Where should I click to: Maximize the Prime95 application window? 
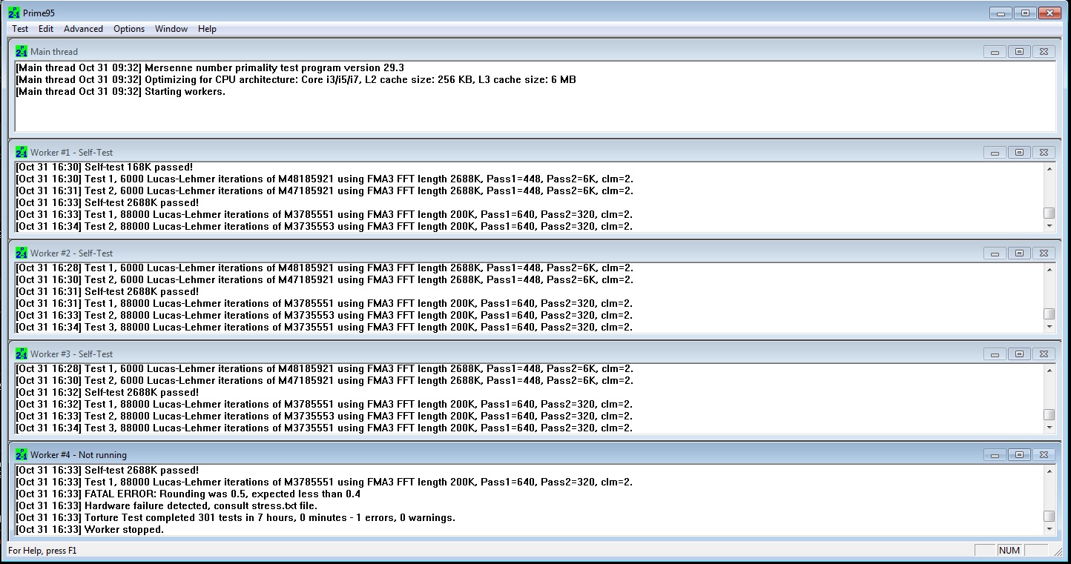point(1026,13)
